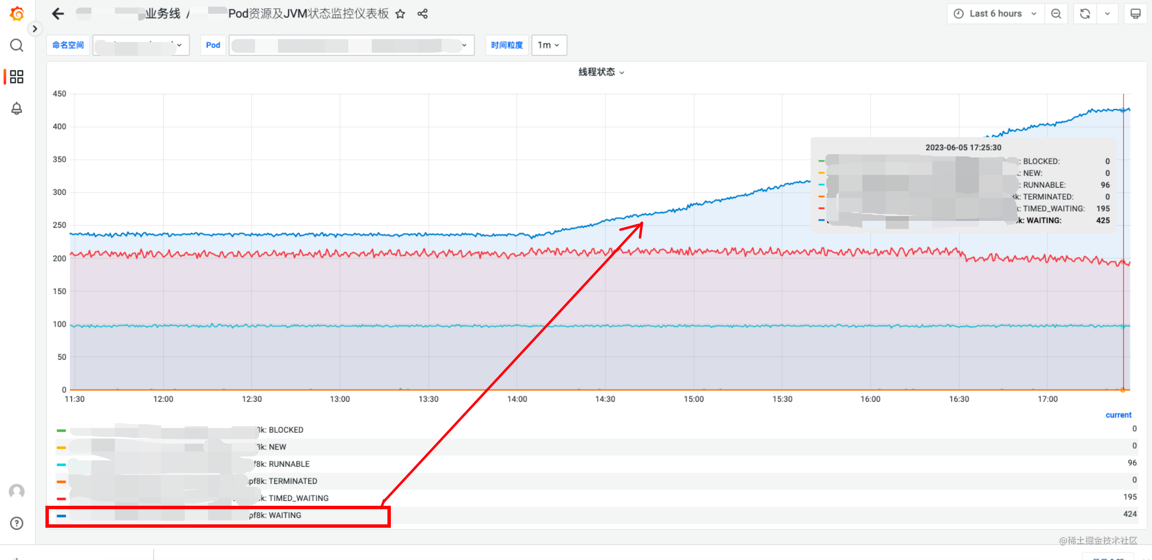Viewport: 1152px width, 560px height.
Task: Click the 时间粒度 variable label
Action: pos(507,45)
